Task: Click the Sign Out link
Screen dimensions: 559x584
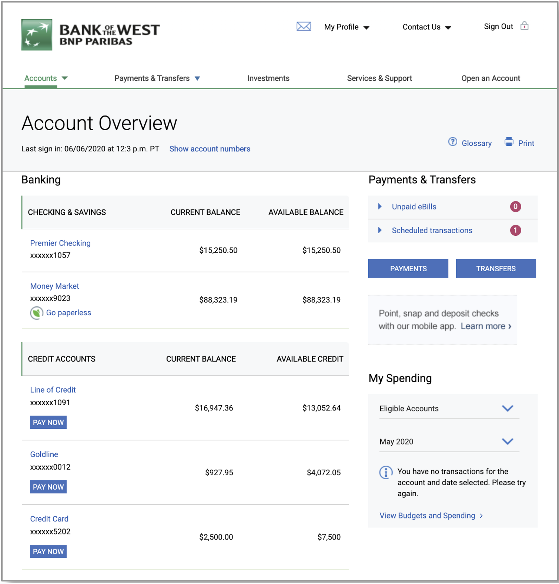Action: (x=498, y=26)
